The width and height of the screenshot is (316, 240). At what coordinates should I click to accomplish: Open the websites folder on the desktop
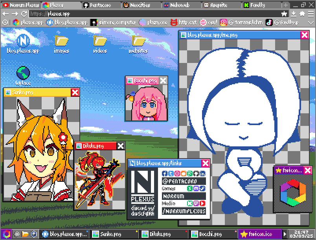(x=138, y=44)
